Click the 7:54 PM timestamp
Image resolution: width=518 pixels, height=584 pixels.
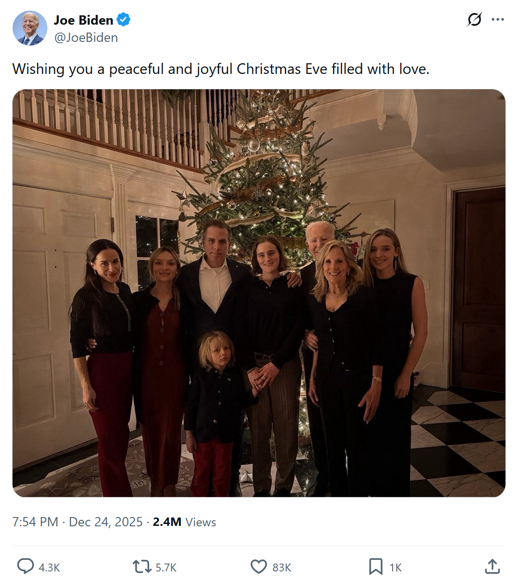click(35, 522)
